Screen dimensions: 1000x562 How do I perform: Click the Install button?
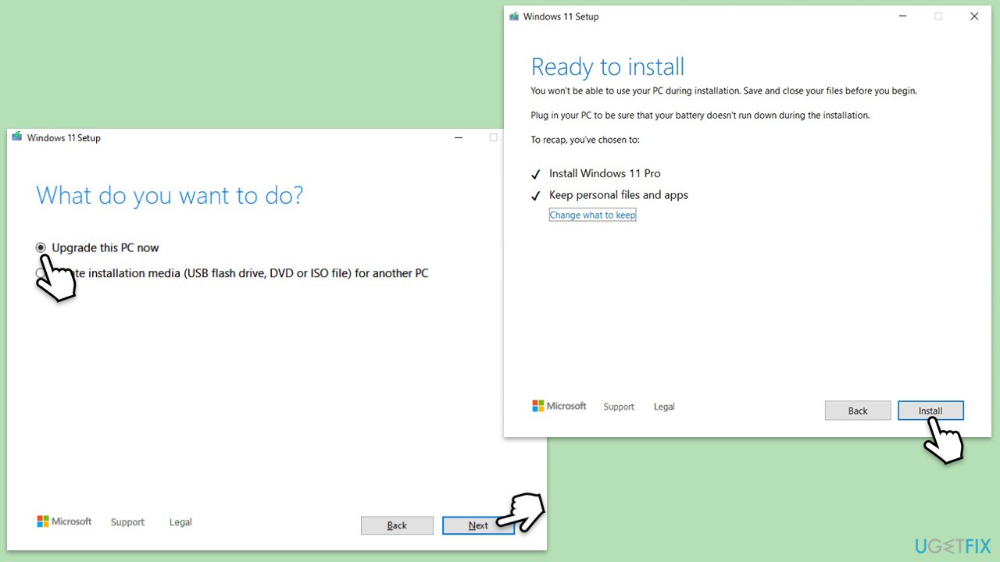(x=930, y=410)
